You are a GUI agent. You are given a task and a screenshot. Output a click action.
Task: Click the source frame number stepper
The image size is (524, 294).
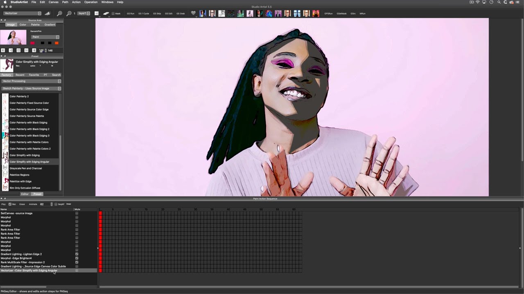[45, 50]
